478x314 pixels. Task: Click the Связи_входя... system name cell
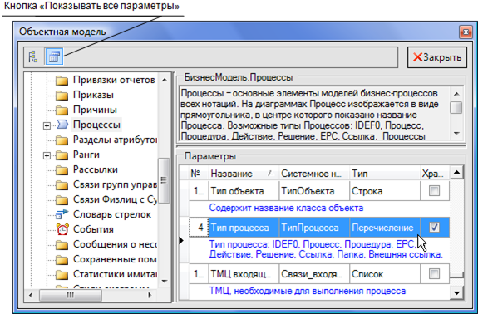[314, 274]
